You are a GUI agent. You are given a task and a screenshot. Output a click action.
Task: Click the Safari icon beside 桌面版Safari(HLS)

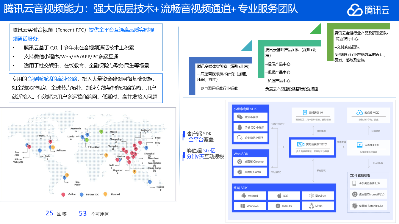[x=355, y=206]
